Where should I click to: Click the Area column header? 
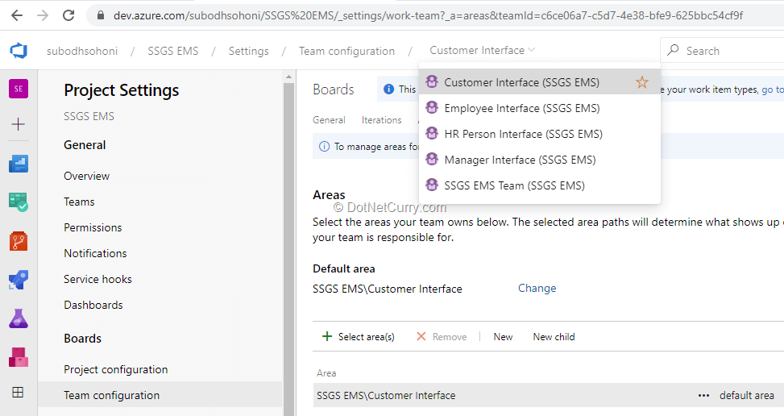326,373
